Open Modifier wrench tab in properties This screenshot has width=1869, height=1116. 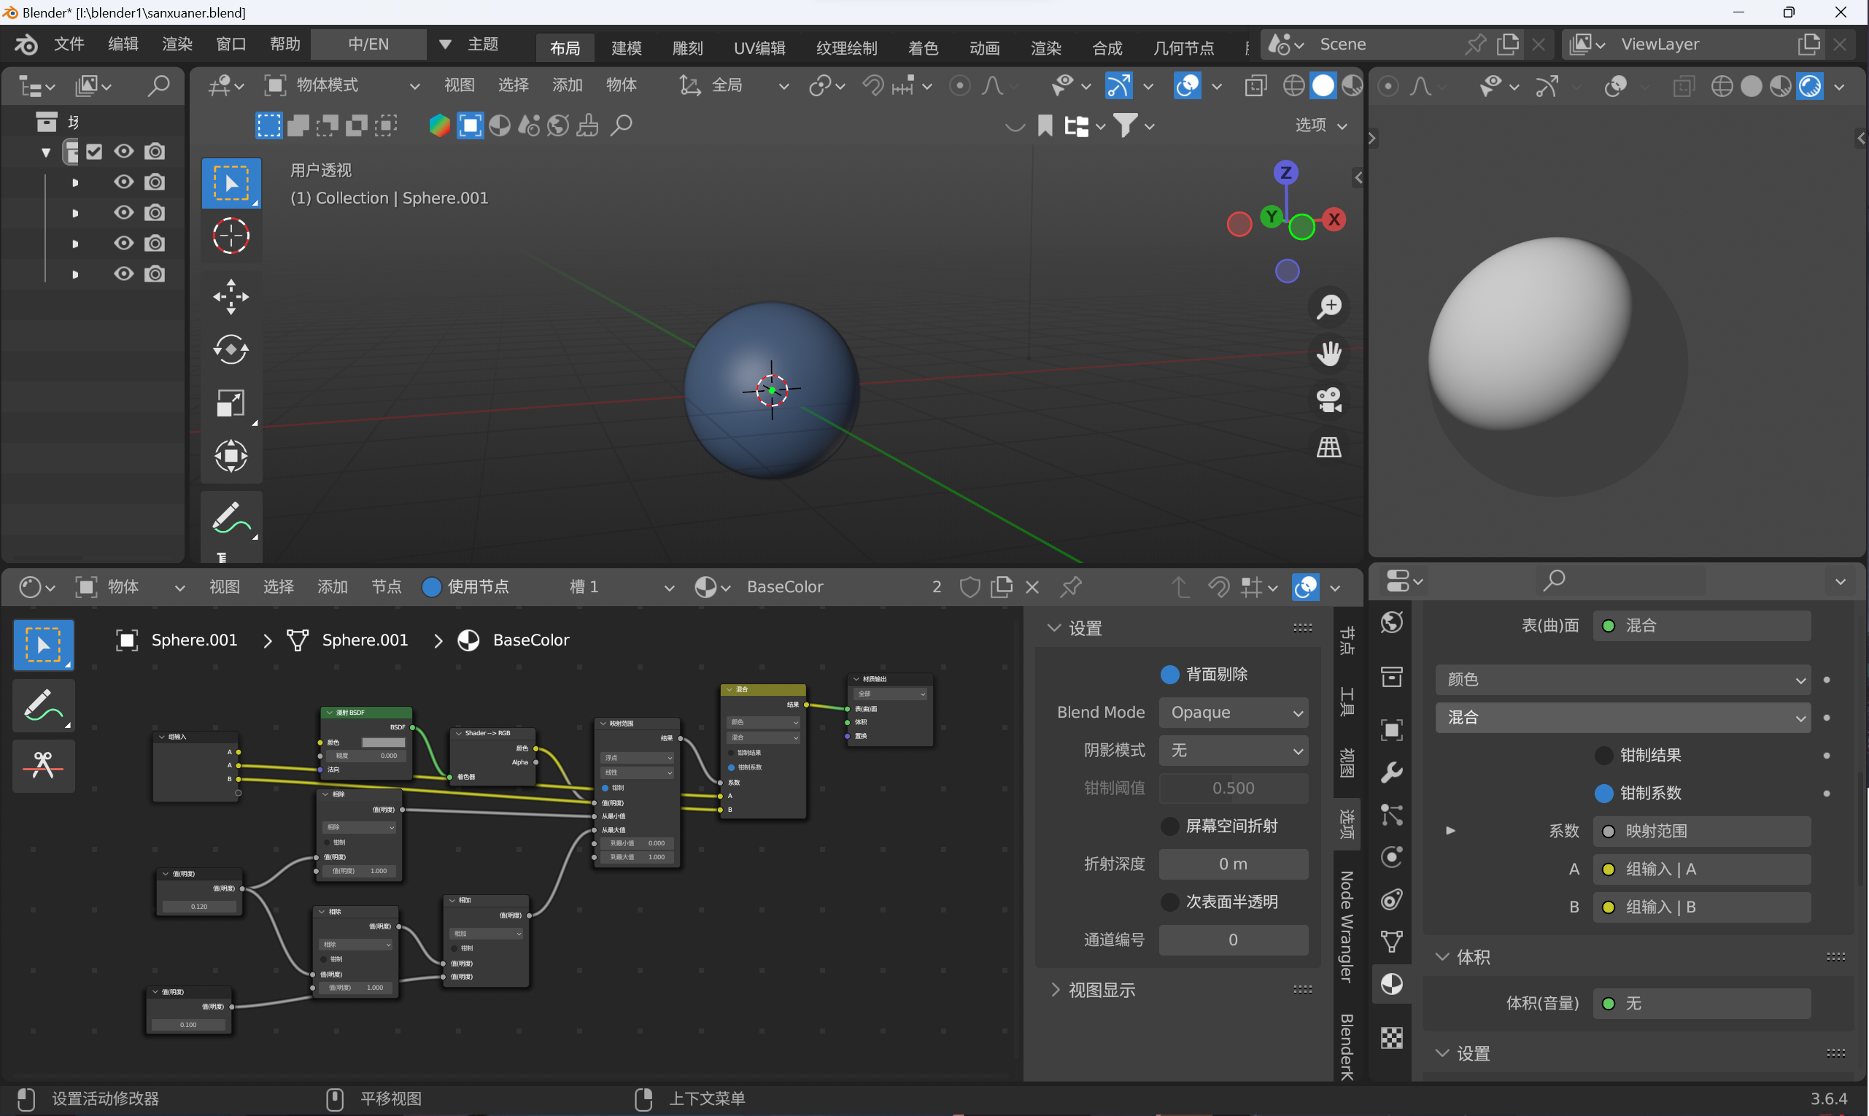pos(1391,772)
